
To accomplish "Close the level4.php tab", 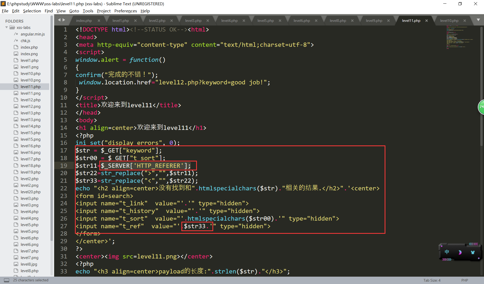I will point(244,21).
